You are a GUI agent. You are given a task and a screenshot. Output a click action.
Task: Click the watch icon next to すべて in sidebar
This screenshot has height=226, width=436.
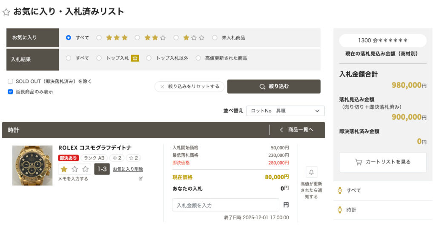340,190
